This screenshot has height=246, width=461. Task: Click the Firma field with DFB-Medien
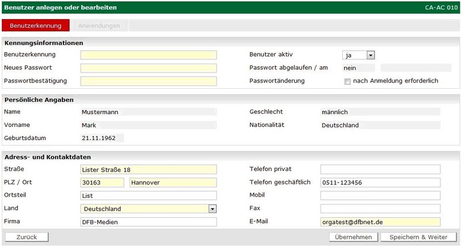coord(148,222)
